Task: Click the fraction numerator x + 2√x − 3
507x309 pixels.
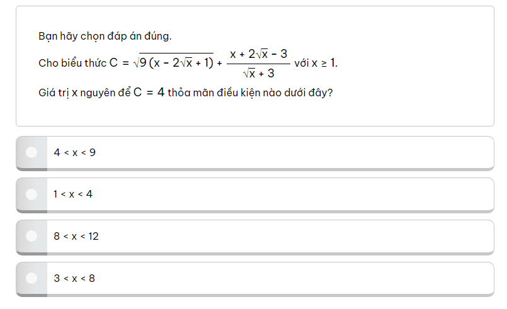Action: (258, 54)
